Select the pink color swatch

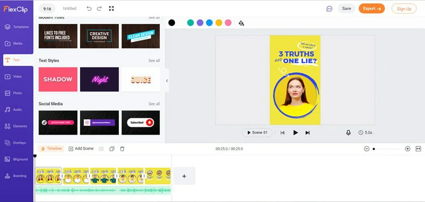(x=228, y=23)
